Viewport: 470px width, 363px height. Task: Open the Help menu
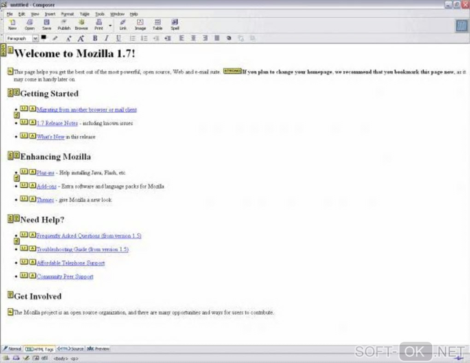tap(134, 14)
